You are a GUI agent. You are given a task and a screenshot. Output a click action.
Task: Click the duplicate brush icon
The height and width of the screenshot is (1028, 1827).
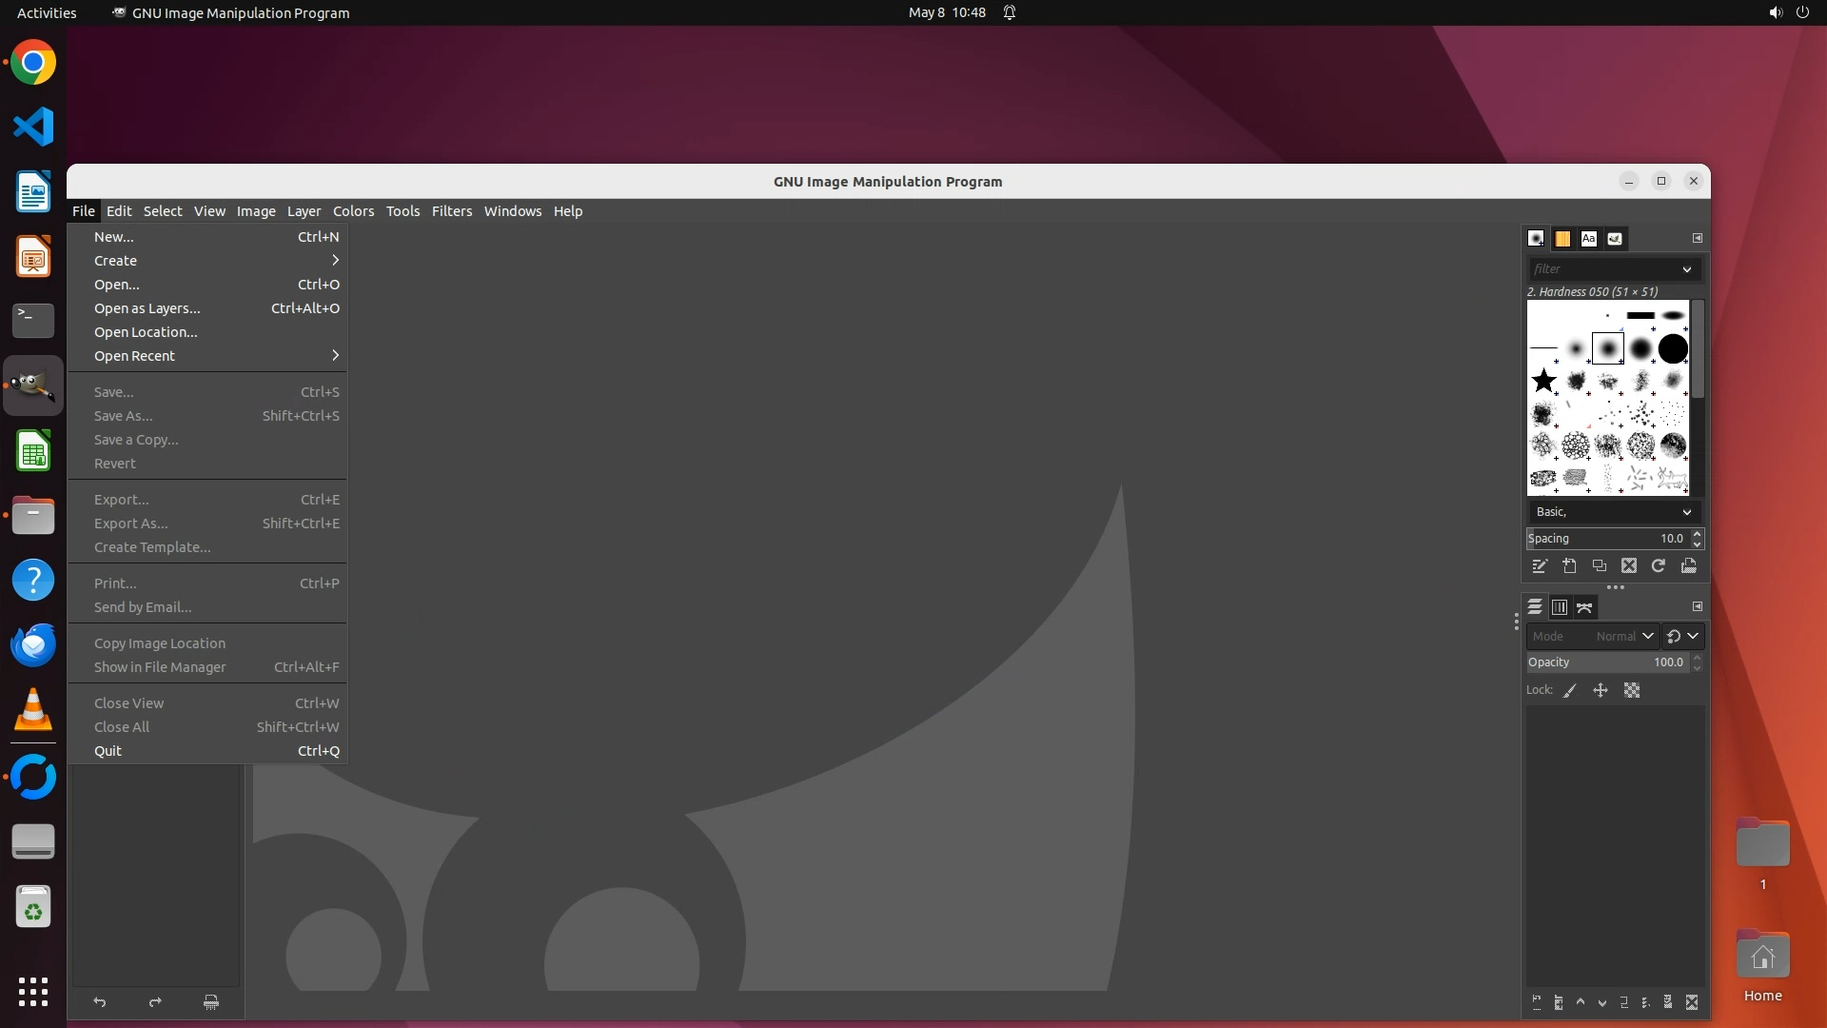(x=1599, y=566)
